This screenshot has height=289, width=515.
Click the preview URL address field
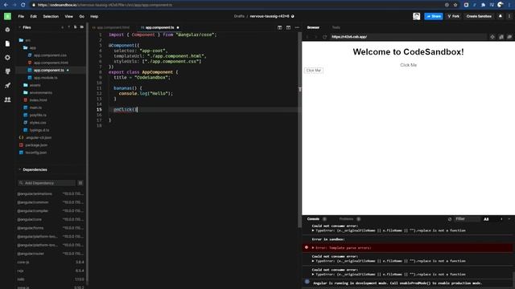[408, 37]
